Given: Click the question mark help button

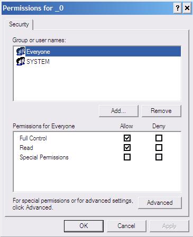Looking at the screenshot, I should pyautogui.click(x=178, y=8).
